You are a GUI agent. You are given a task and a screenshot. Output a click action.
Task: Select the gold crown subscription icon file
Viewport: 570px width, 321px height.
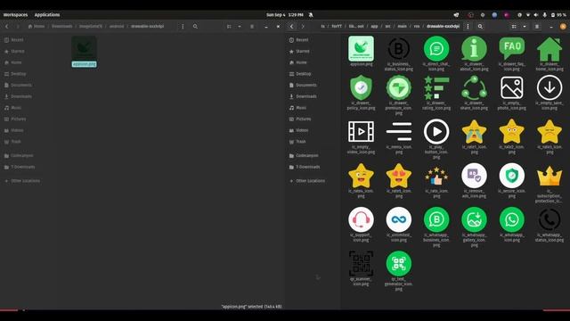[550, 176]
